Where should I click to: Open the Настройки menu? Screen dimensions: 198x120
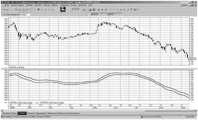[82, 5]
